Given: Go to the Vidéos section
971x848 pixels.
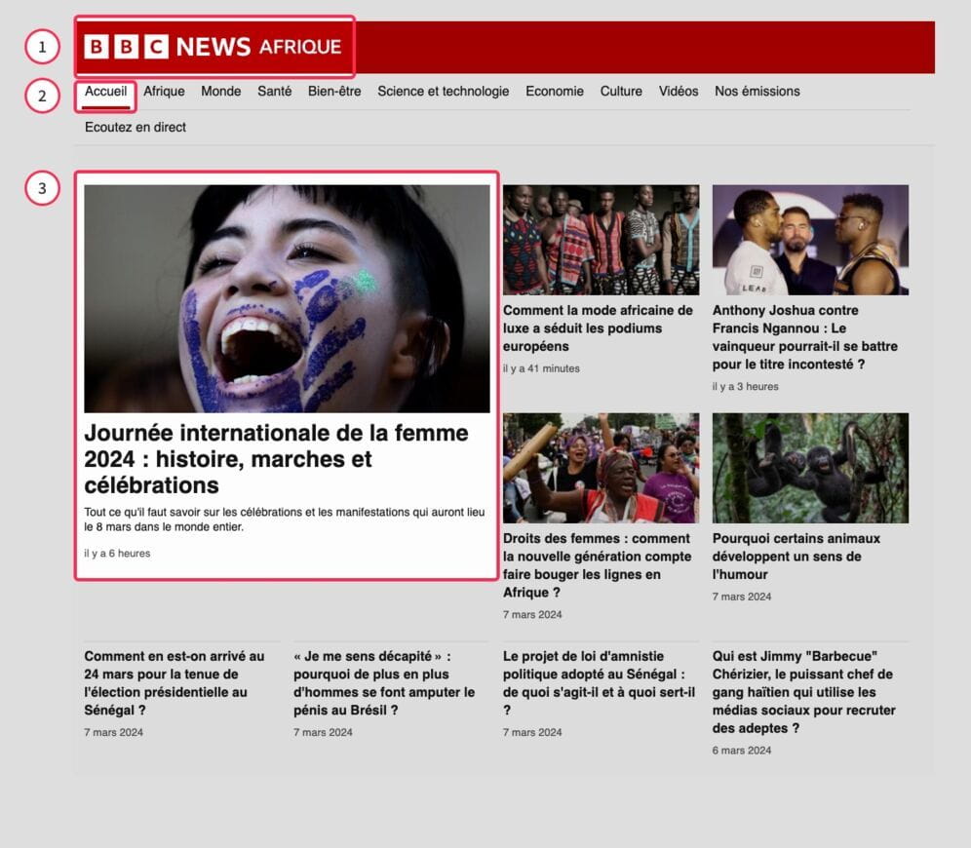Looking at the screenshot, I should point(678,92).
